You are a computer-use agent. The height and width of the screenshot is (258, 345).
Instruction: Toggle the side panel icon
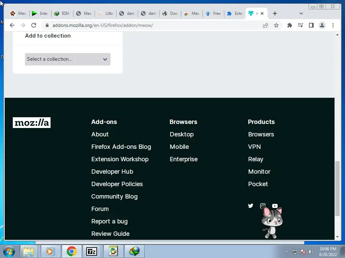click(311, 25)
